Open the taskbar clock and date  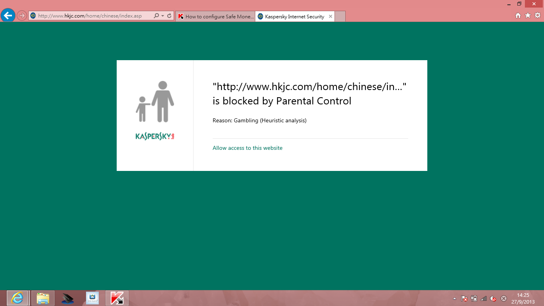point(523,298)
